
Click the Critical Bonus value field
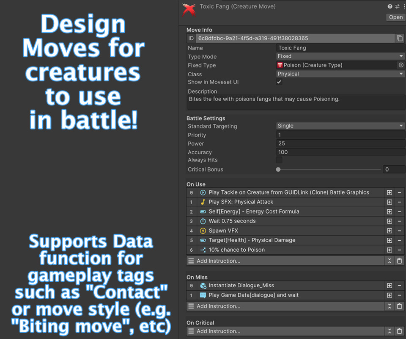(x=394, y=169)
